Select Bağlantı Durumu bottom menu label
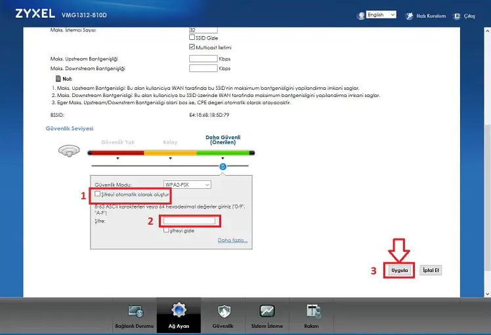The width and height of the screenshot is (491, 335). coord(135,326)
